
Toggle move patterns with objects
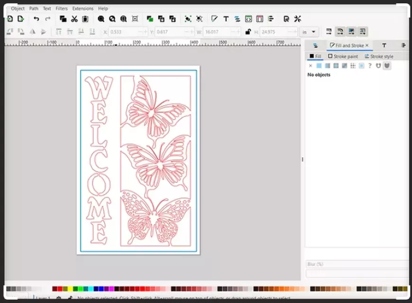363,32
